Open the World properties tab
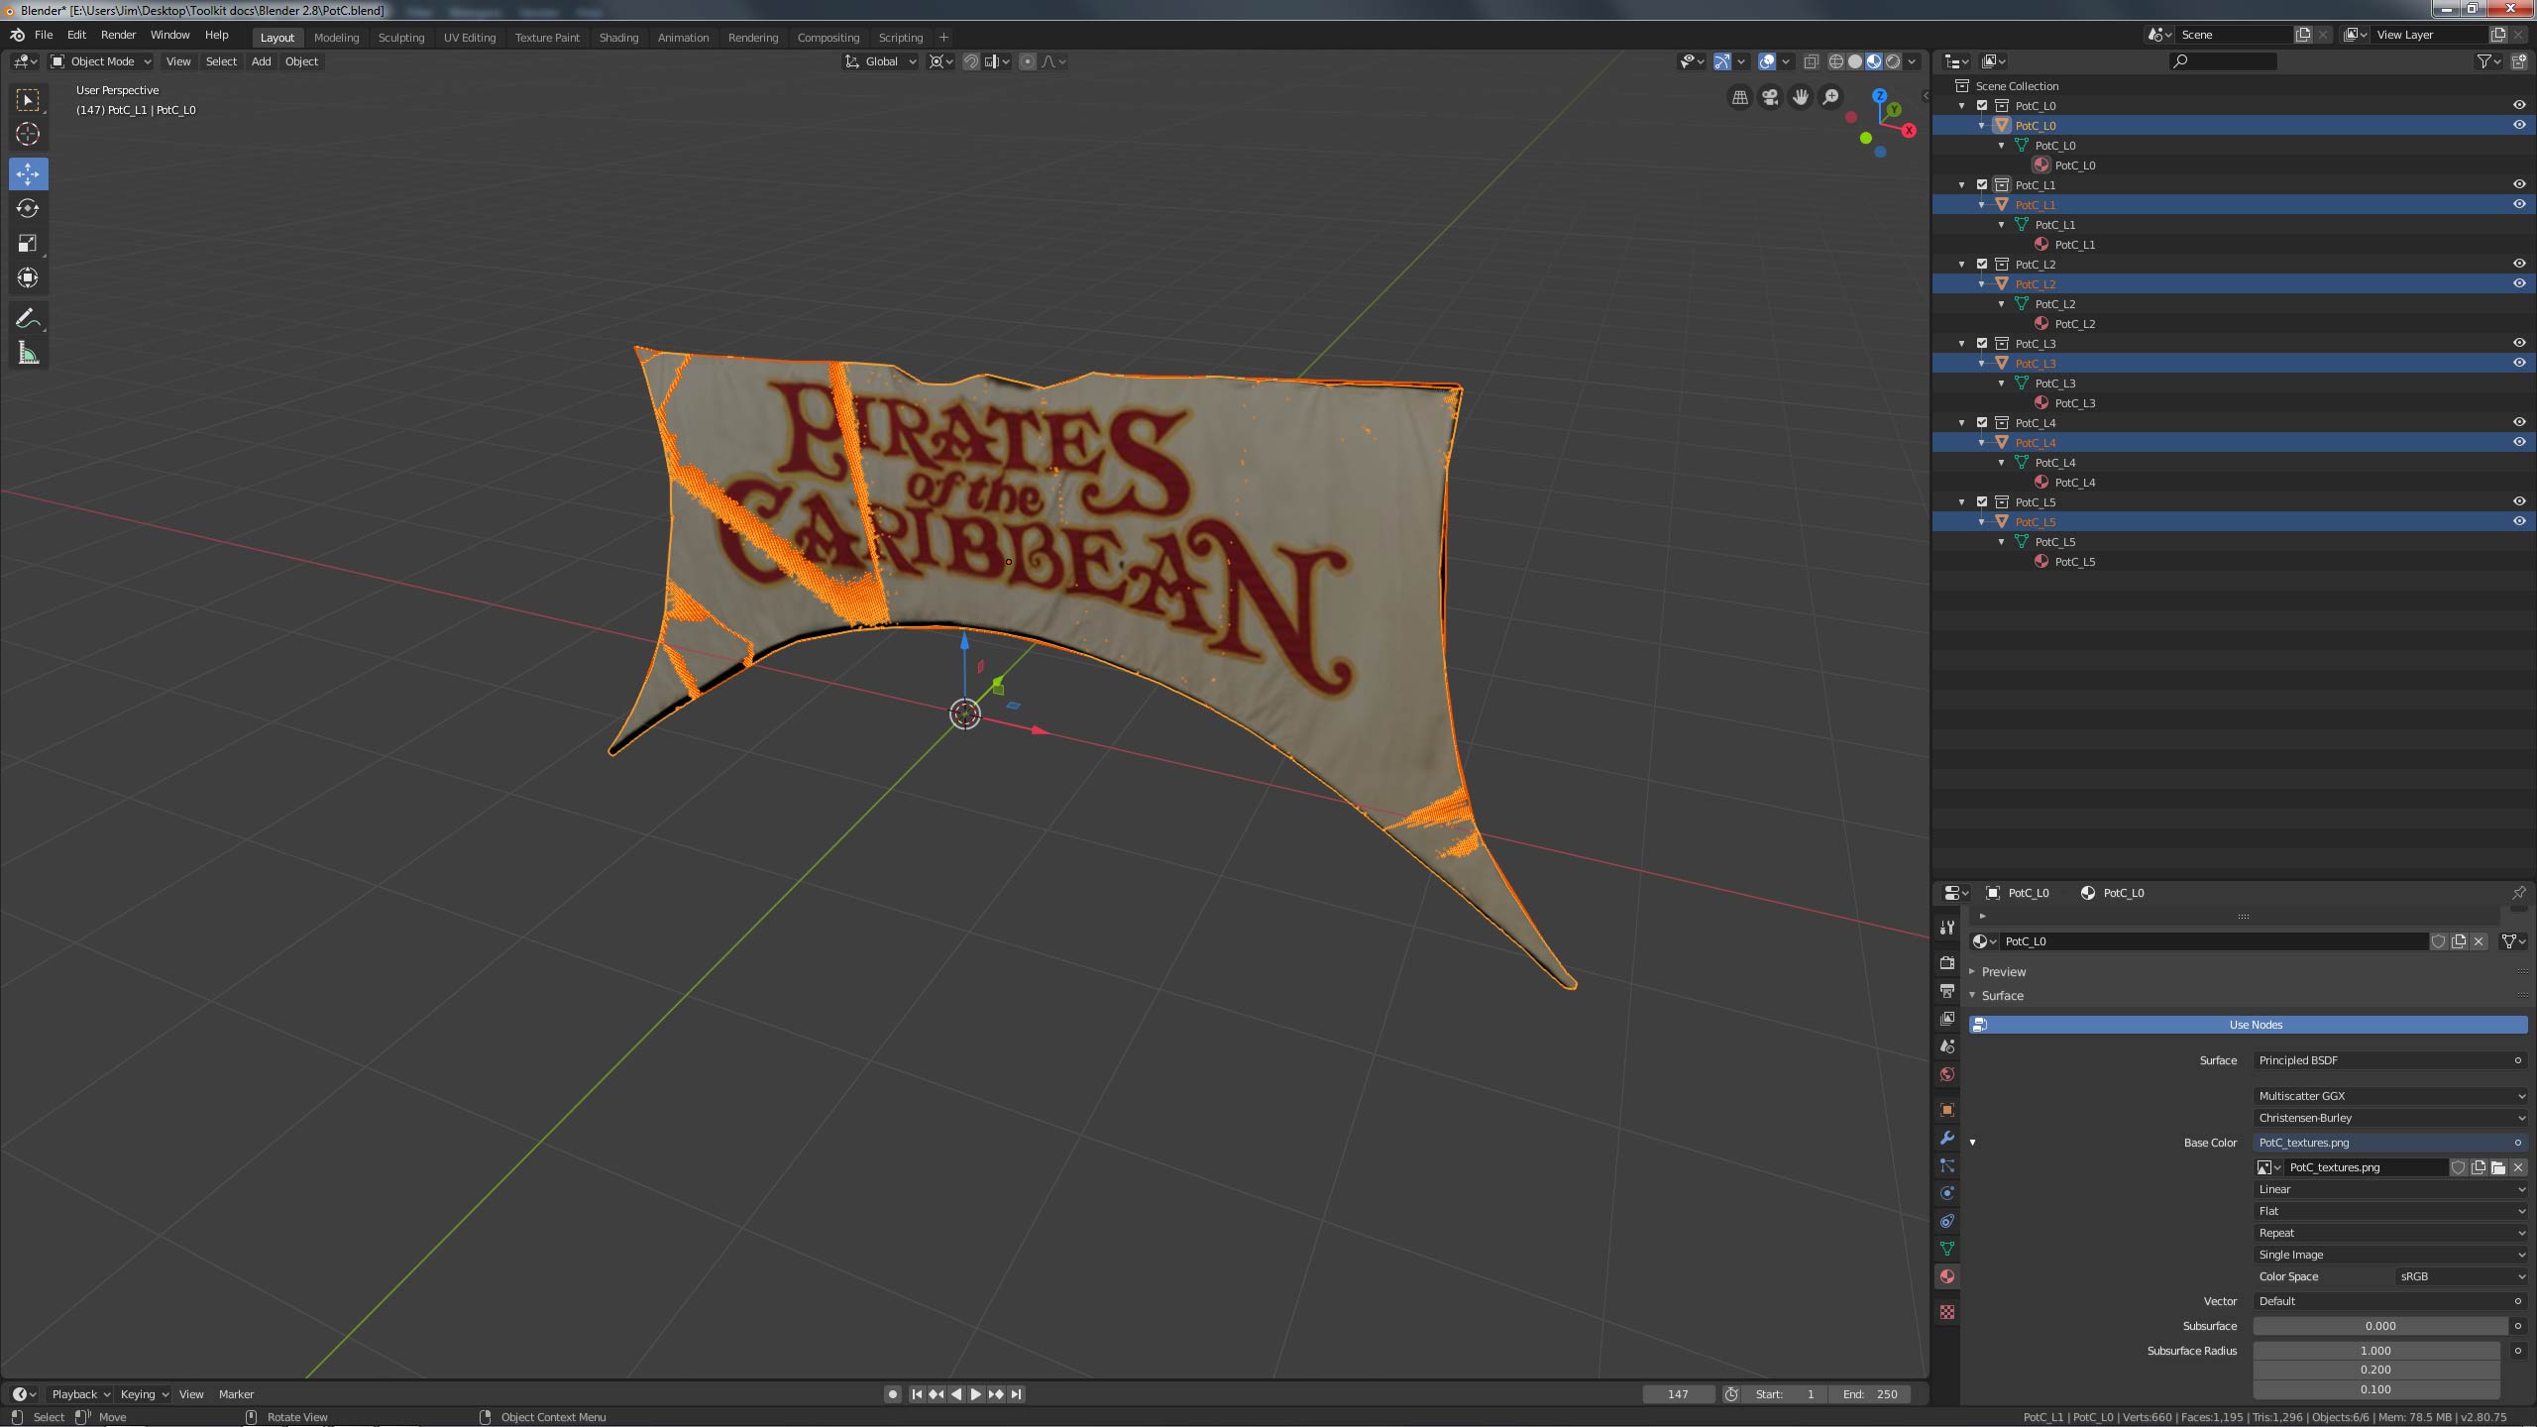This screenshot has width=2537, height=1427. [x=1947, y=1074]
